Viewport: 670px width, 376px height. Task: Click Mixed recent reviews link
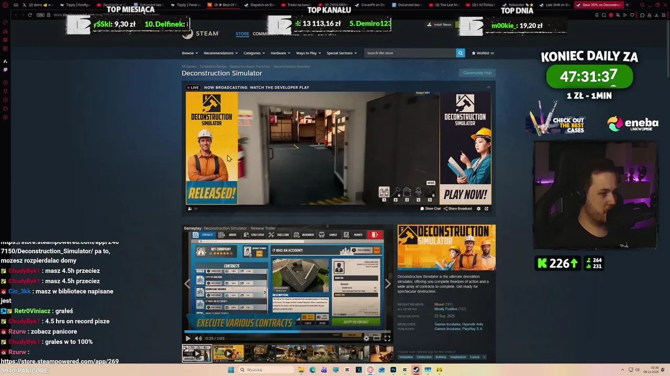(x=439, y=304)
